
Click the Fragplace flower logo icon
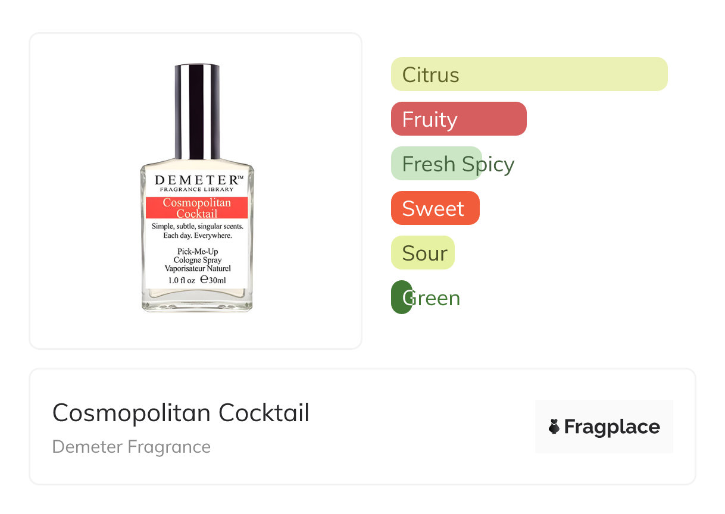(554, 427)
